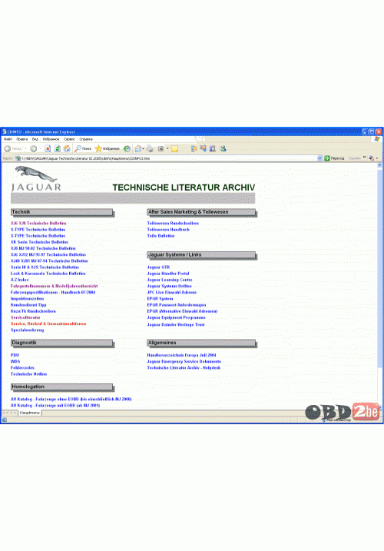Screen dimensions: 384x551
Task: Click into the address bar field
Action: pos(169,158)
